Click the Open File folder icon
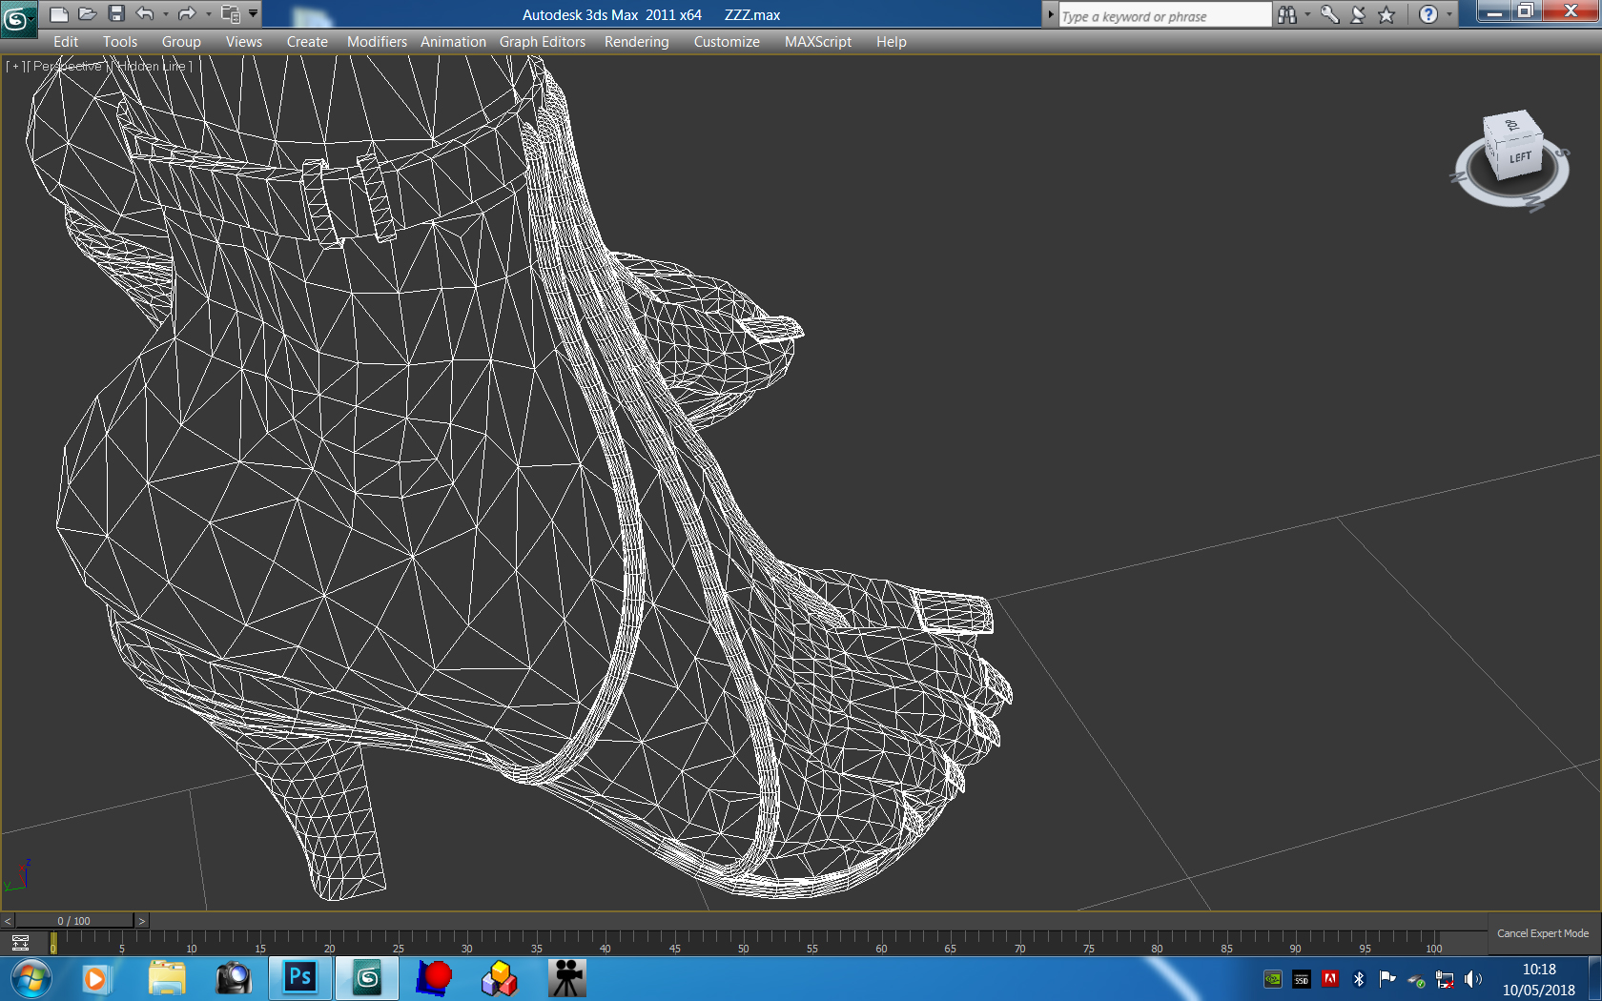This screenshot has width=1602, height=1001. (87, 13)
